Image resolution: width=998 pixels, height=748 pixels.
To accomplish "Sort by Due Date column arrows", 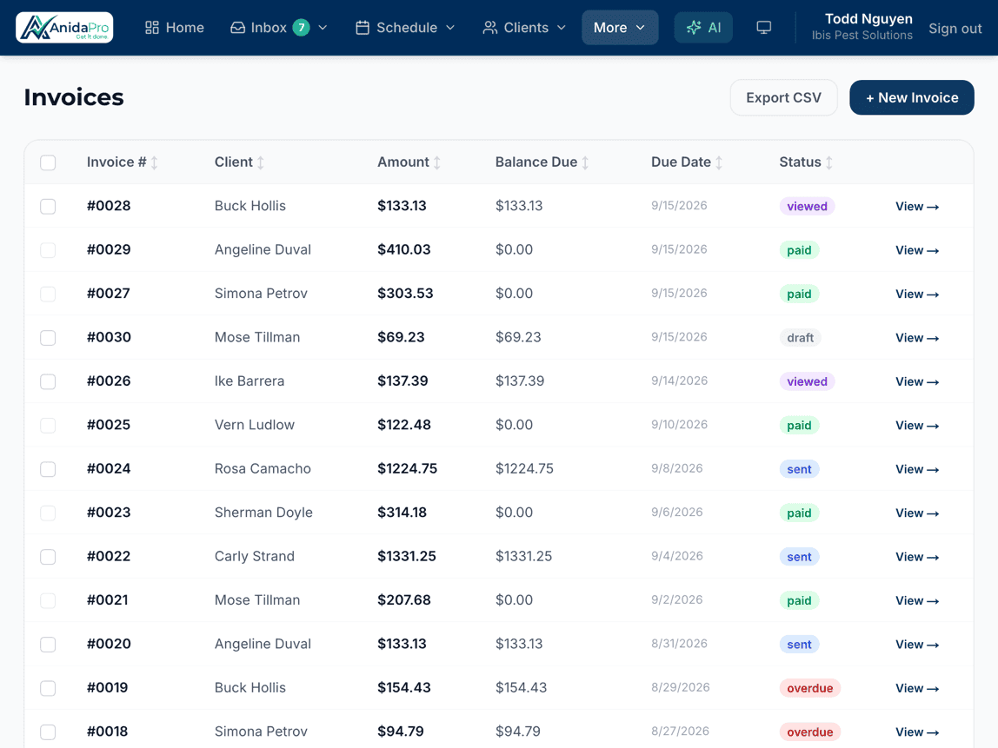I will (x=719, y=162).
